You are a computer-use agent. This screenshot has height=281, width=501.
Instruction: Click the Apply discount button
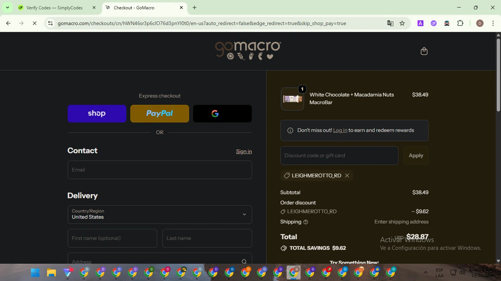tap(416, 156)
